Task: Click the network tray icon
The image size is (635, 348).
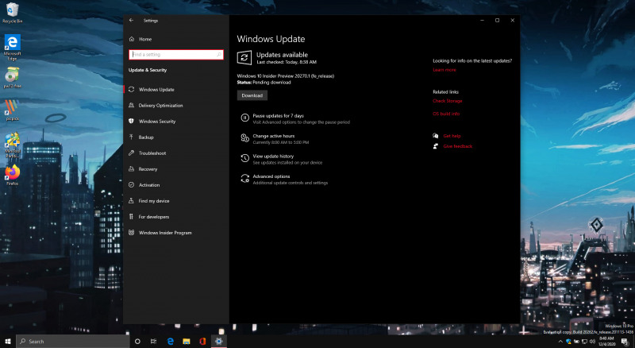Action: pyautogui.click(x=584, y=342)
